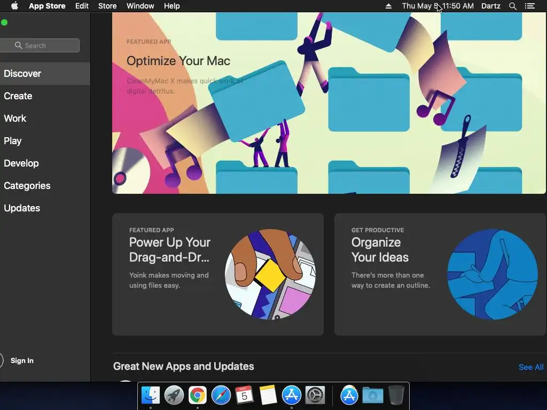Open Launchpad rocket icon in Dock
The width and height of the screenshot is (547, 410).
pos(174,396)
